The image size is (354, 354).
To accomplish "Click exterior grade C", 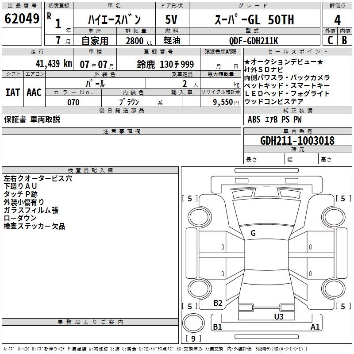I will pyautogui.click(x=330, y=40).
